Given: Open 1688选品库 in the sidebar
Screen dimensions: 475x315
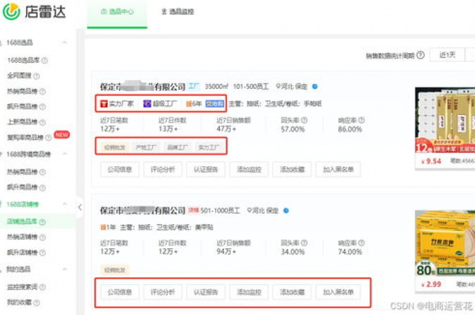Looking at the screenshot, I should tap(24, 60).
